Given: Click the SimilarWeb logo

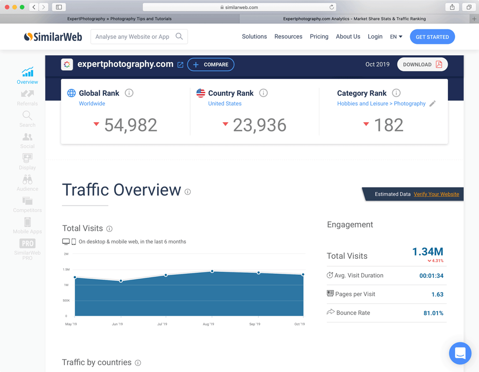Looking at the screenshot, I should pyautogui.click(x=53, y=36).
